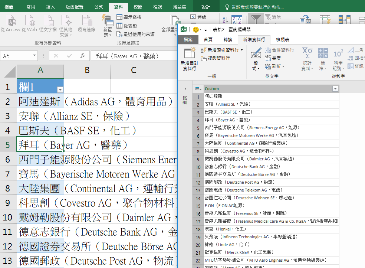This screenshot has height=268, width=365.
Task: Click the 清除 filter button
Action: [x=273, y=17]
